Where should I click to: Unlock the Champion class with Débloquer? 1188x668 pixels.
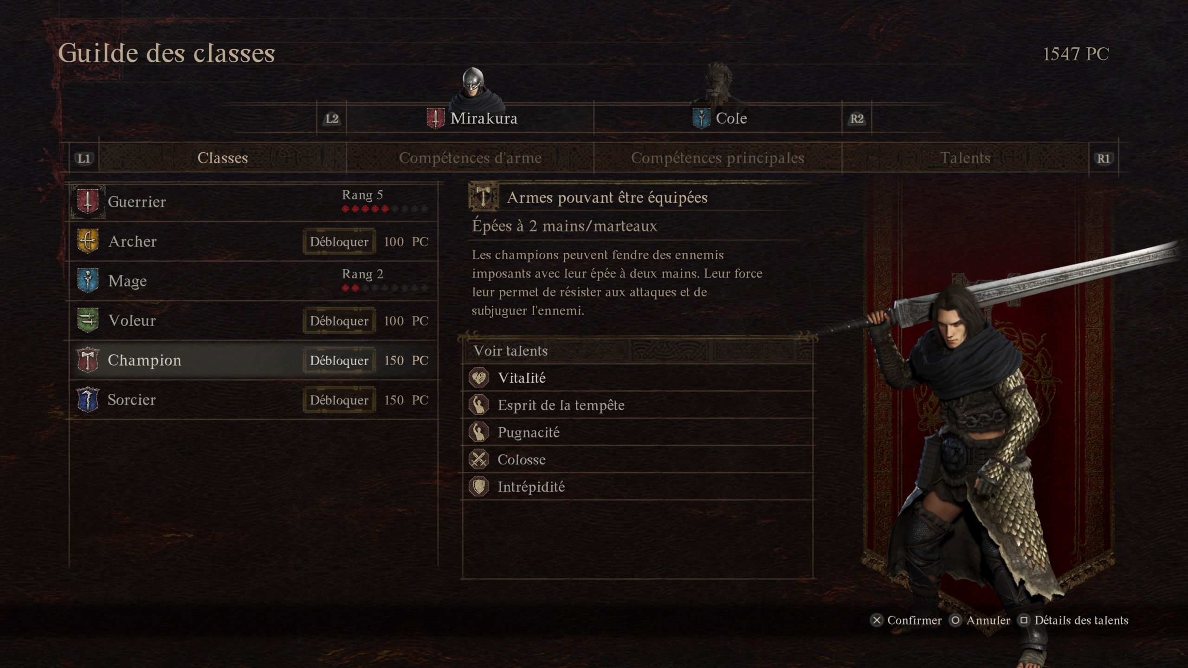(x=339, y=360)
